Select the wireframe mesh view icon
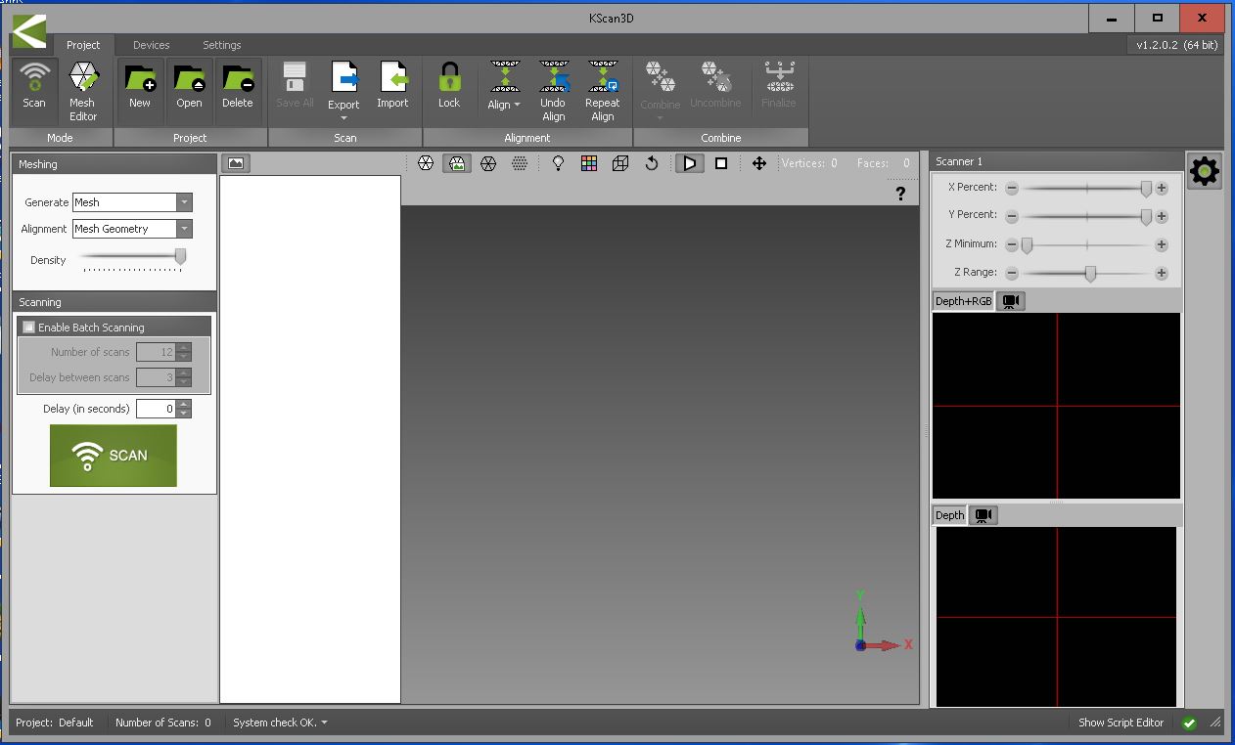This screenshot has width=1235, height=745. click(488, 163)
